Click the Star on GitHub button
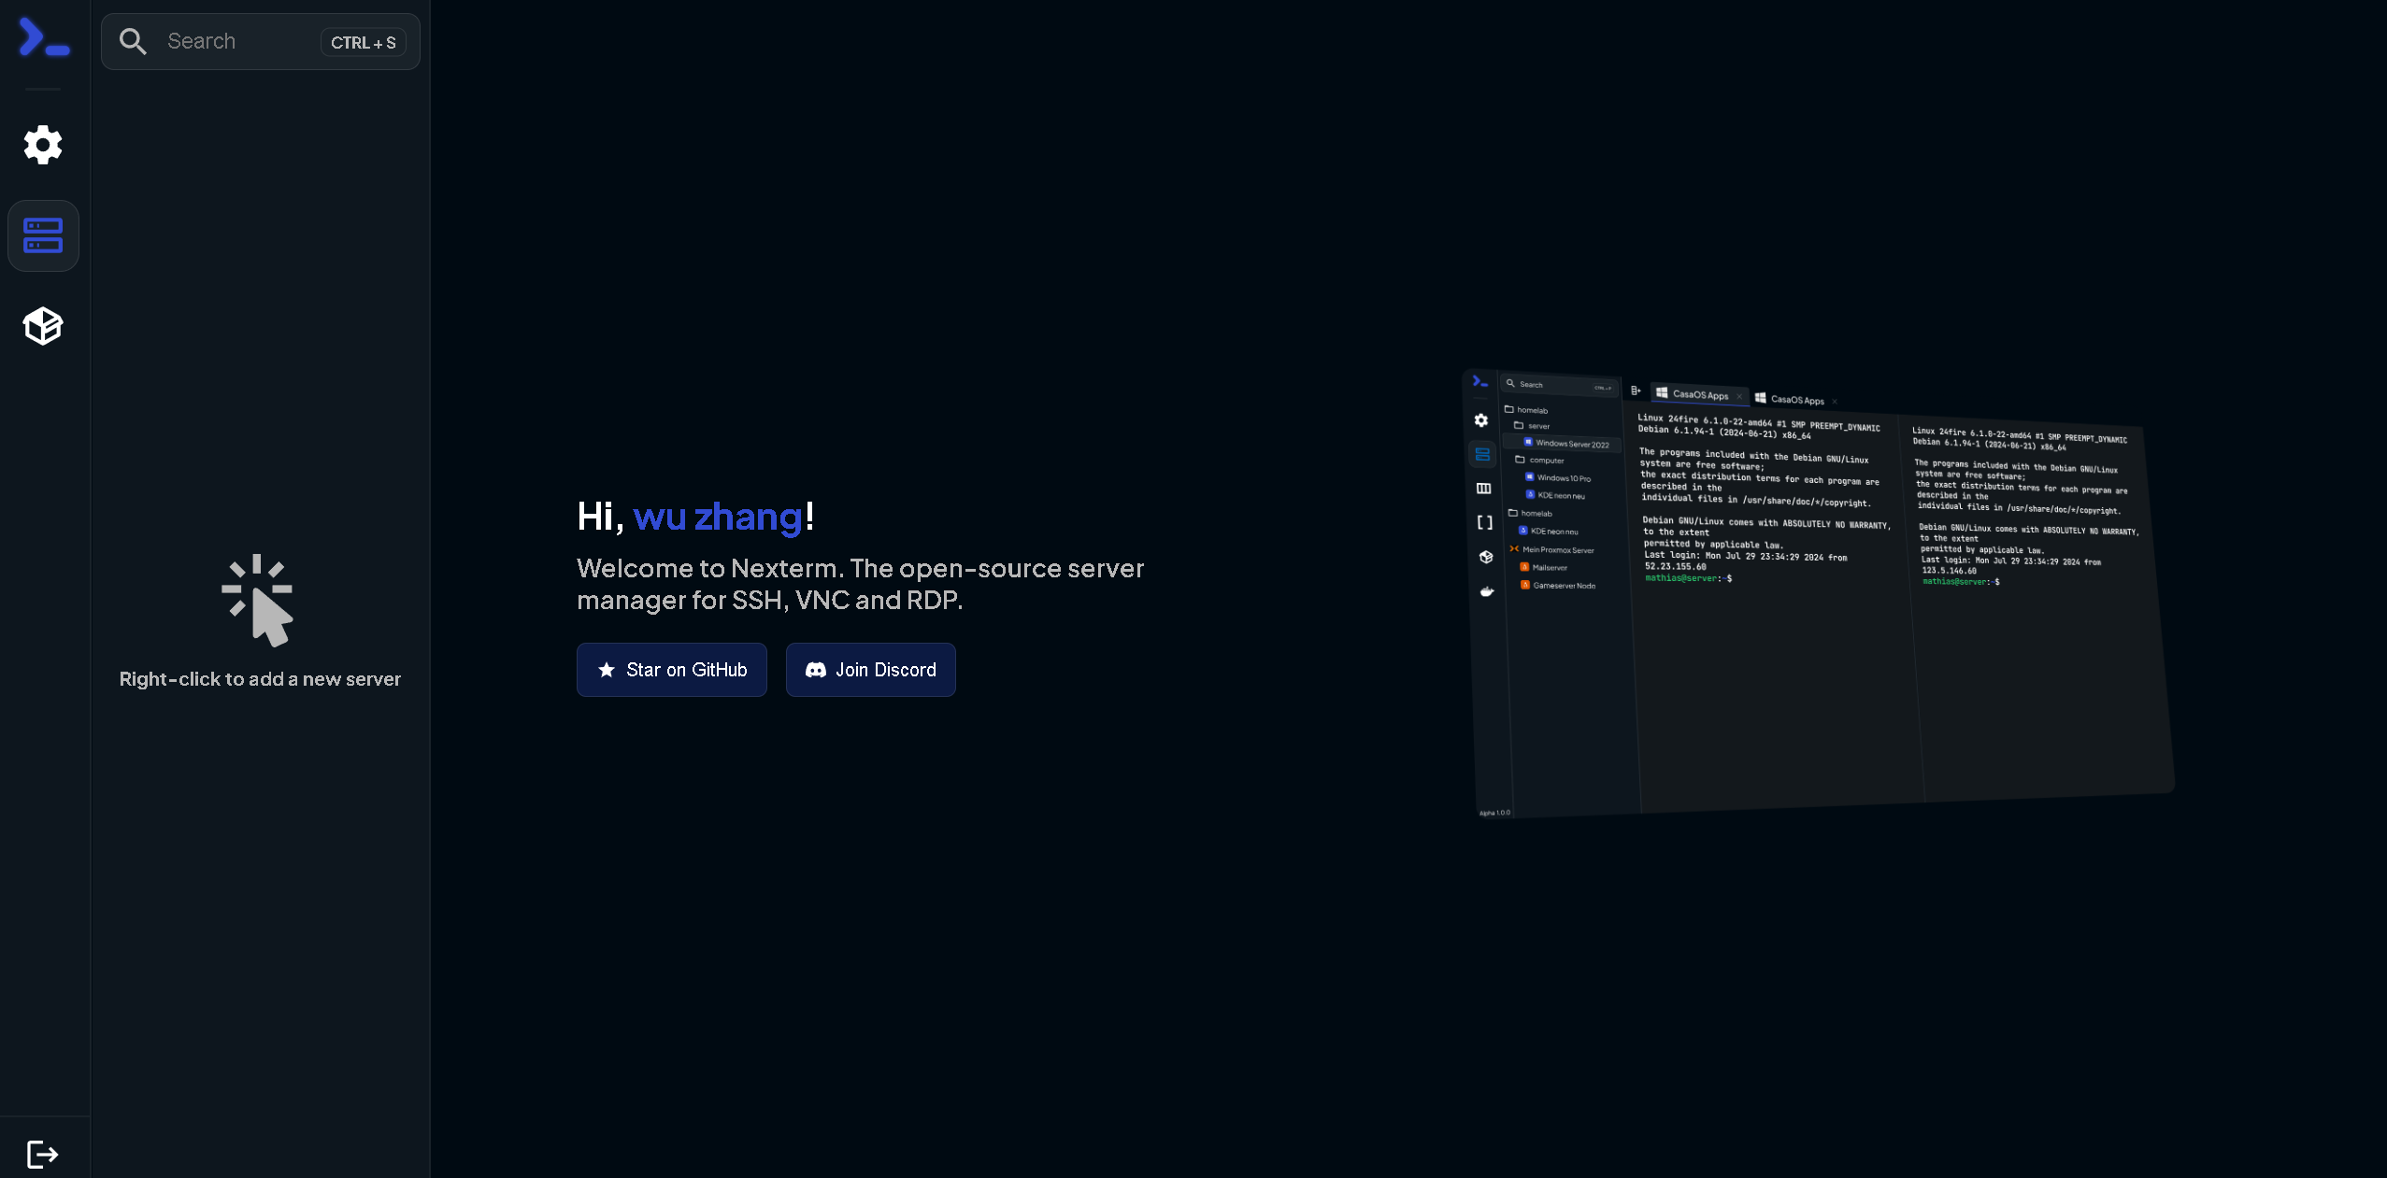This screenshot has height=1178, width=2387. [x=671, y=670]
